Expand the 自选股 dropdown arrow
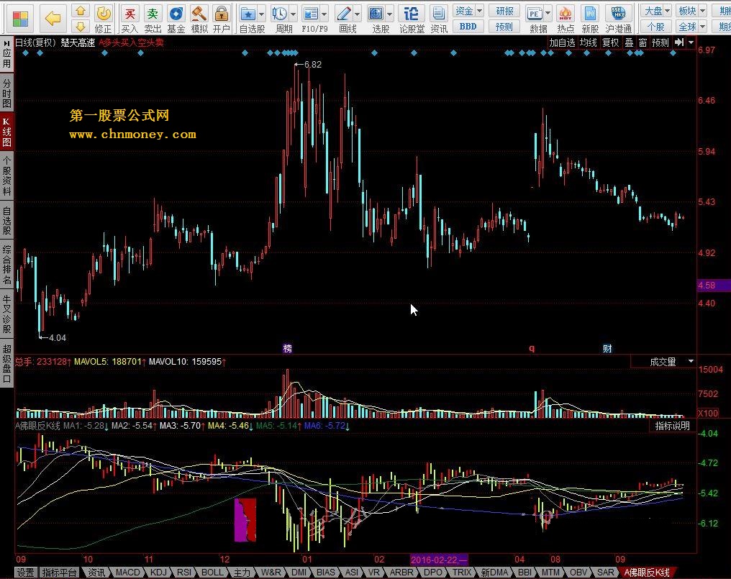This screenshot has width=731, height=579. 262,14
